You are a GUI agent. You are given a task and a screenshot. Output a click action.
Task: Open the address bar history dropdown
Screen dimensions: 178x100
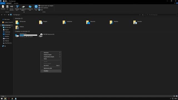click(140, 15)
